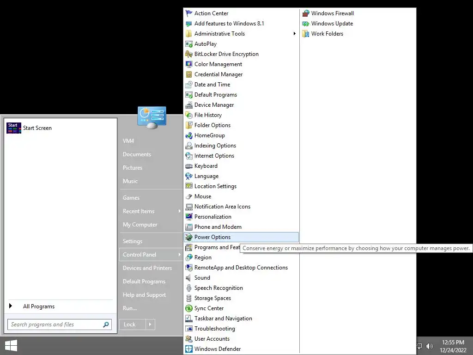Open the VM4 user folder
The image size is (473, 355).
128,141
